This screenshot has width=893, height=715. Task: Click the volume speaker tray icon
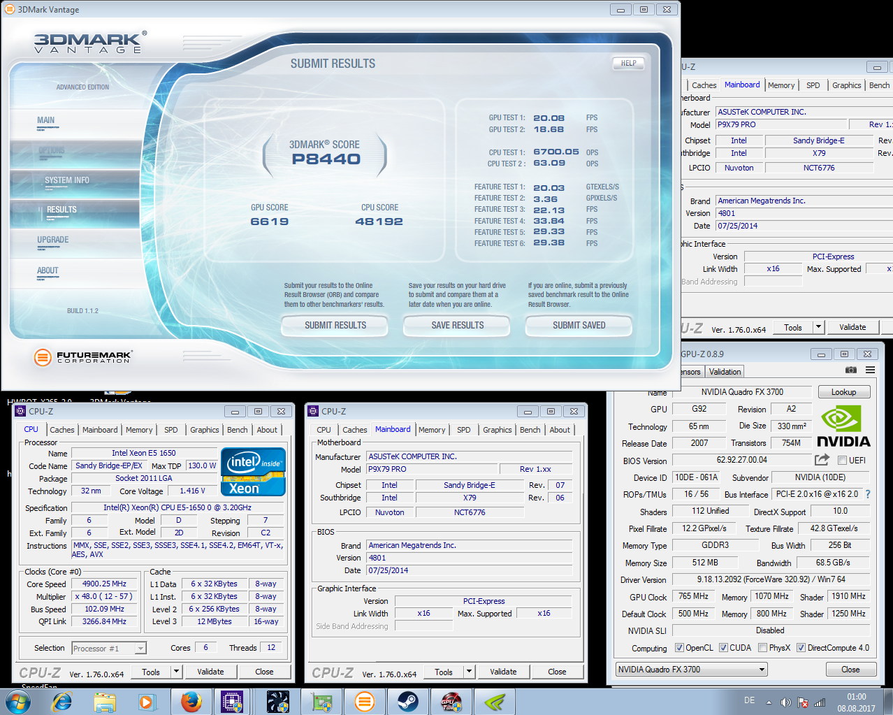pos(785,702)
